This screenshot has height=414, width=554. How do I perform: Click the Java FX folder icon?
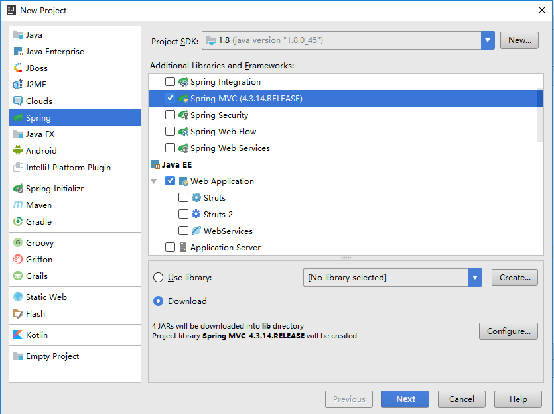click(x=18, y=134)
